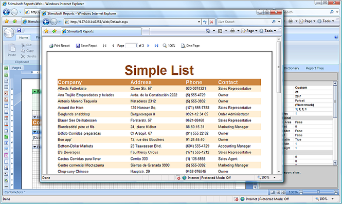Click the 'Alfreds Futterkiste' company cell
This screenshot has height=204, width=342.
[x=72, y=89]
